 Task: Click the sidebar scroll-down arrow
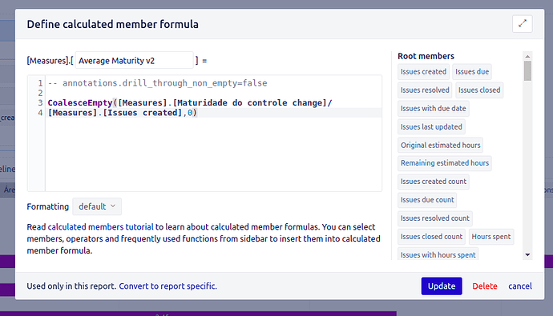click(x=527, y=254)
